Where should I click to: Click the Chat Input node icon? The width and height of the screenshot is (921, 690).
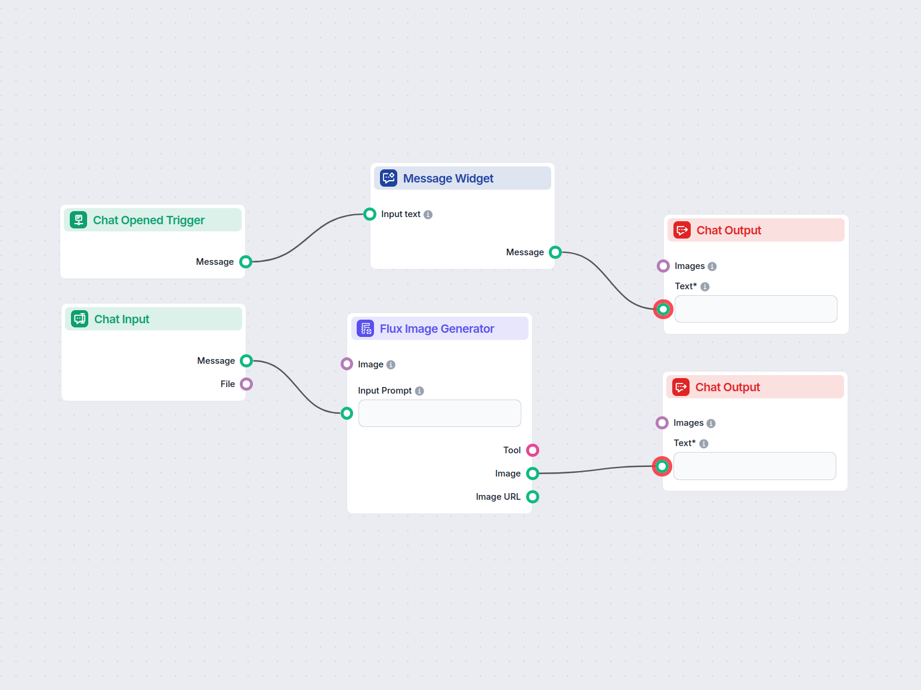pyautogui.click(x=79, y=319)
